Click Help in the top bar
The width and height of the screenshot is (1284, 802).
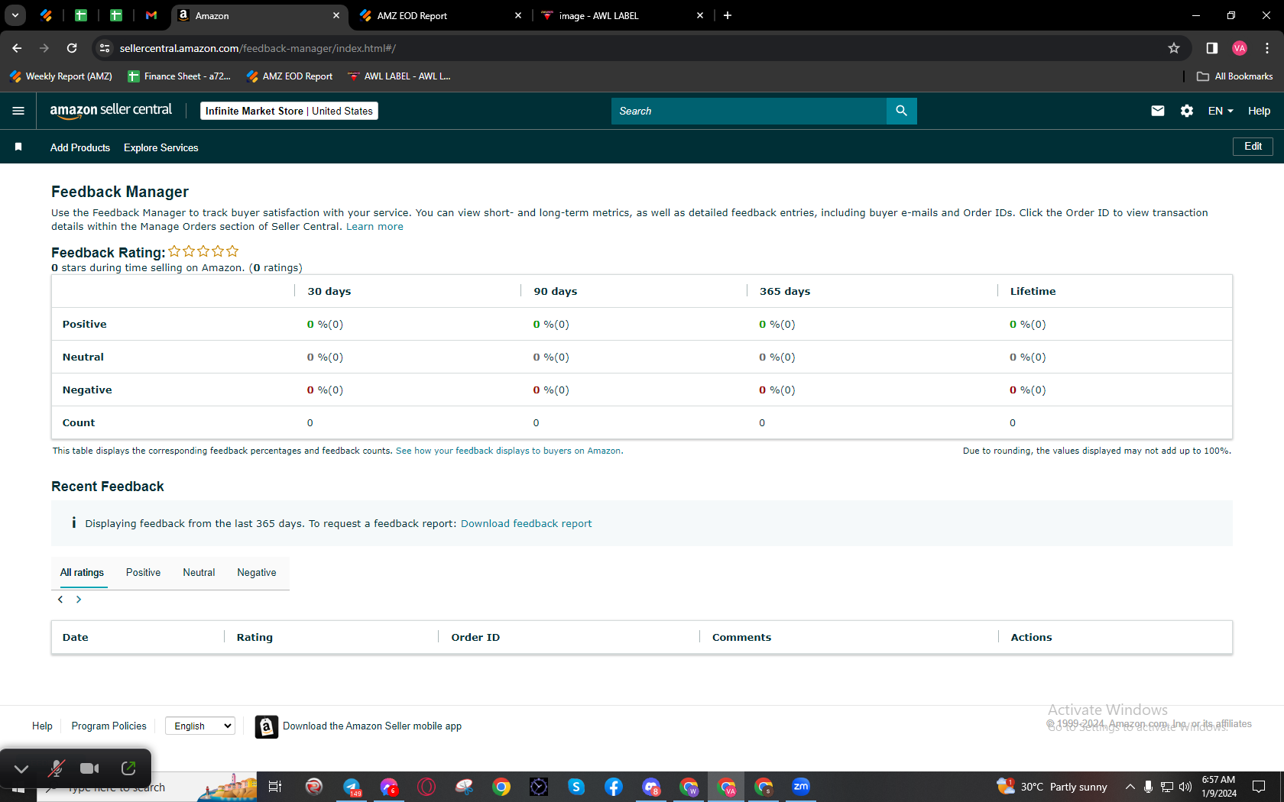point(1259,111)
